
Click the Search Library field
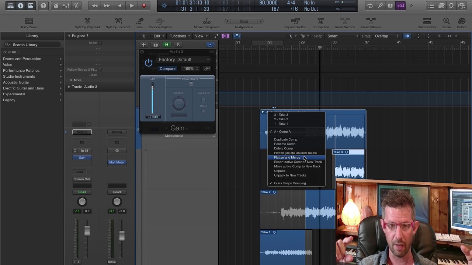coord(32,45)
